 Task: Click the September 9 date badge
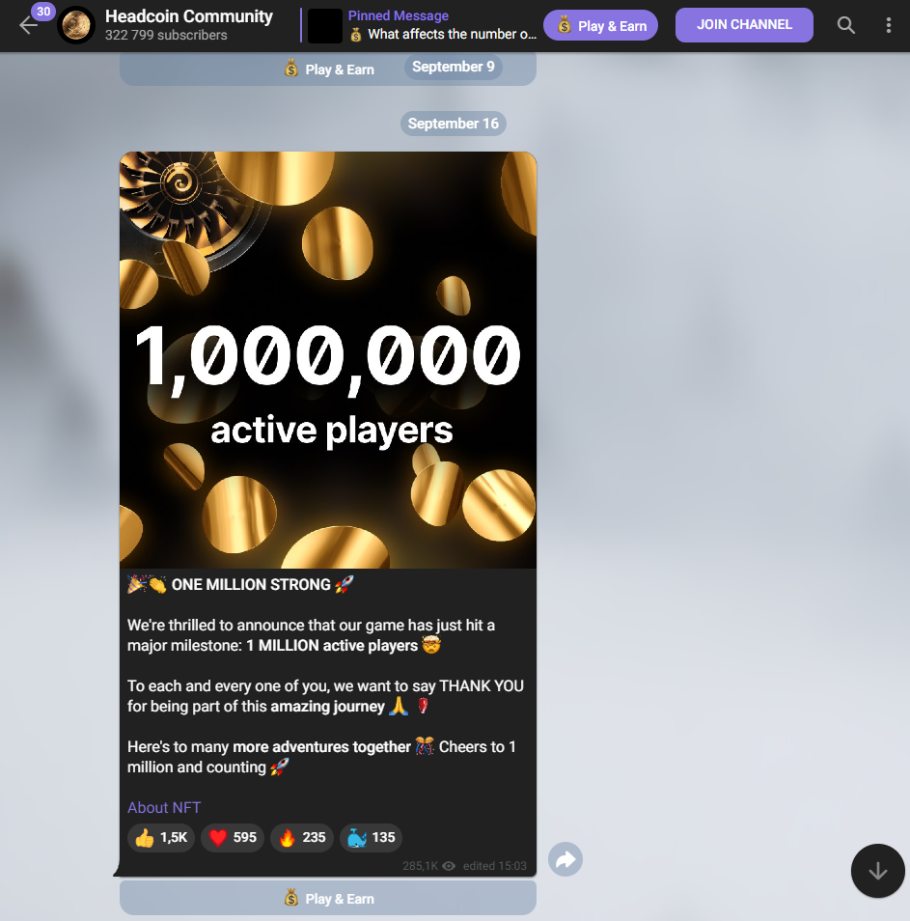[454, 67]
